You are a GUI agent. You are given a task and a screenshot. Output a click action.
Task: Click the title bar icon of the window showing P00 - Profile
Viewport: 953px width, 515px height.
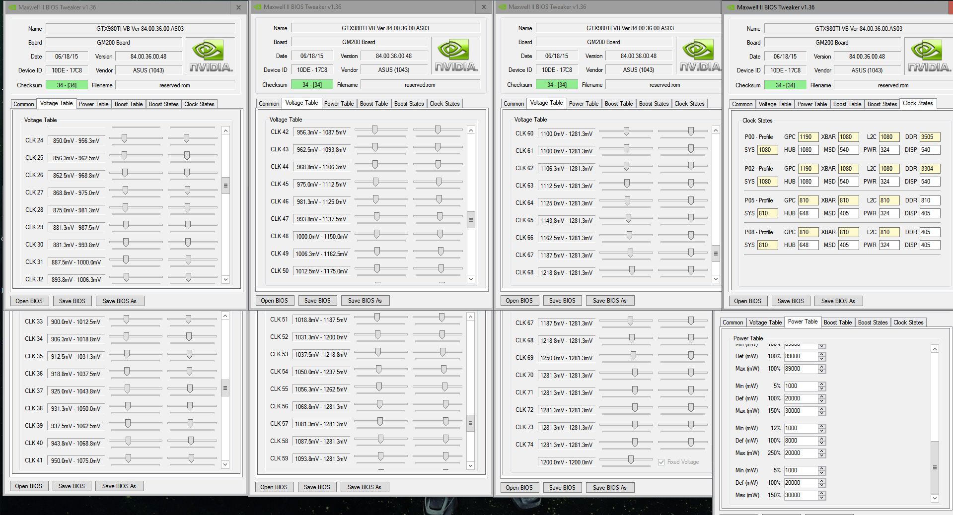click(x=731, y=7)
